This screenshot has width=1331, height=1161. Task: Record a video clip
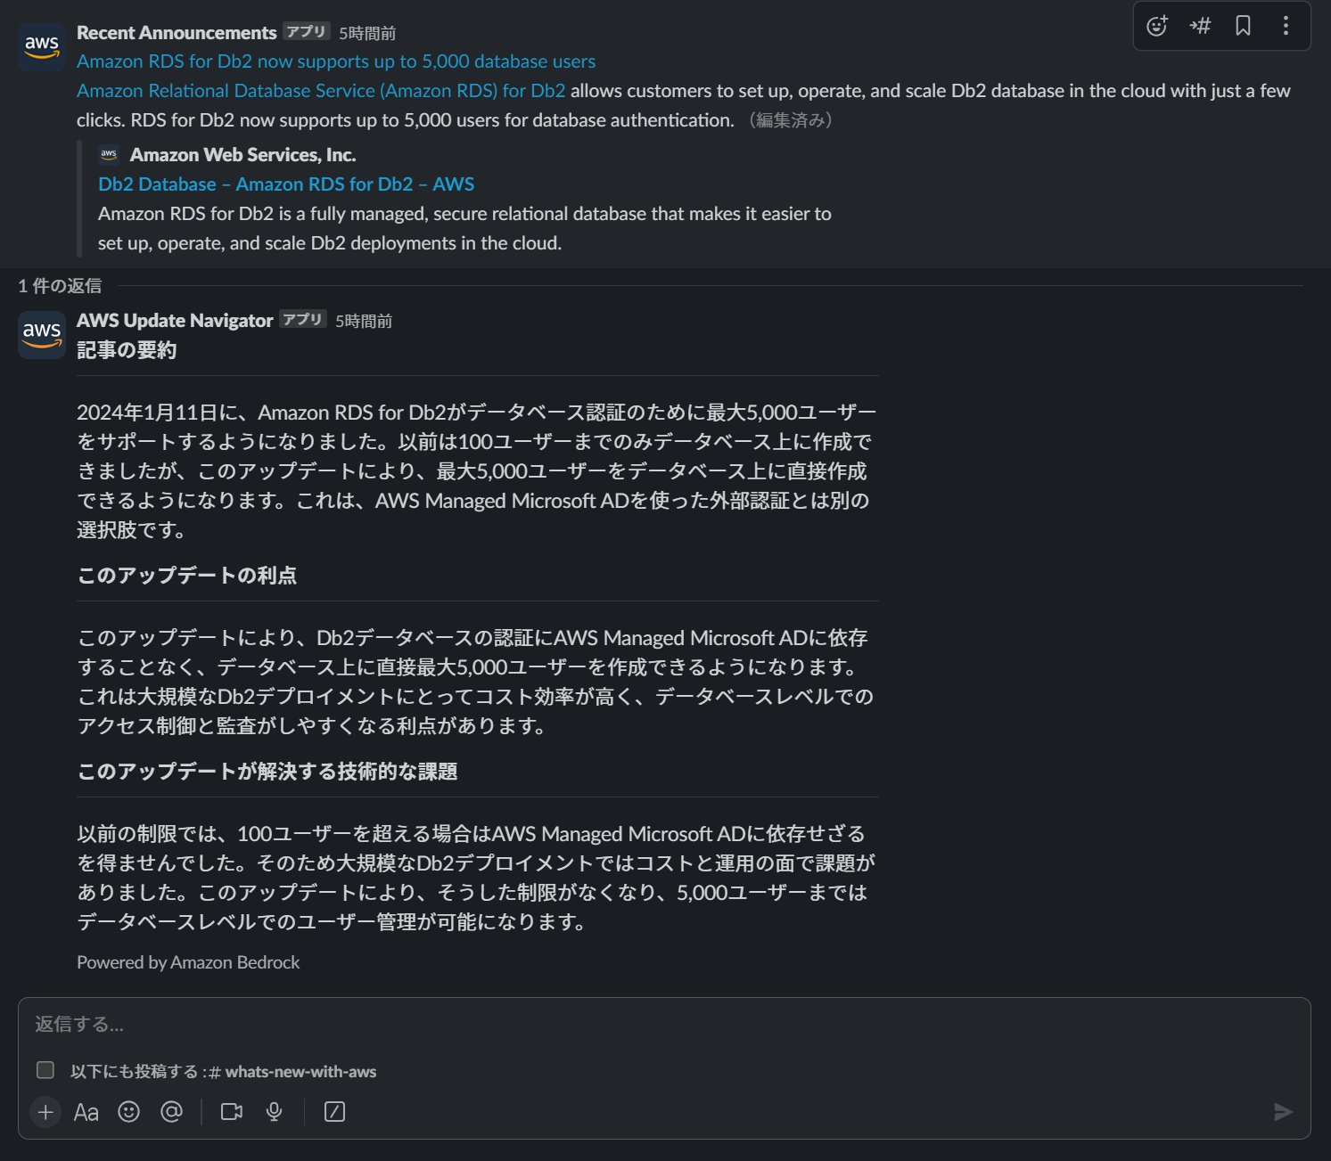point(232,1111)
